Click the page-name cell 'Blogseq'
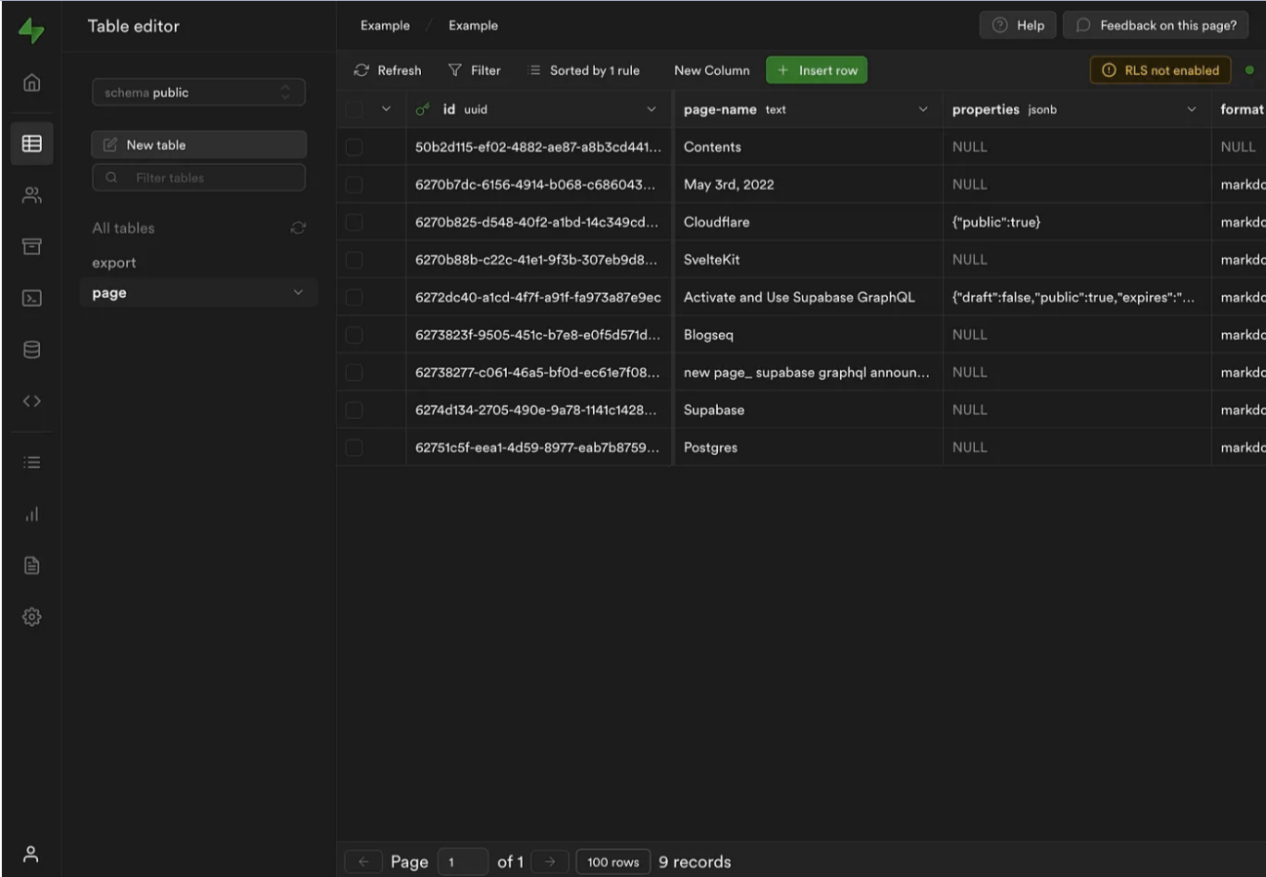Screen dimensions: 1266x877 click(808, 335)
